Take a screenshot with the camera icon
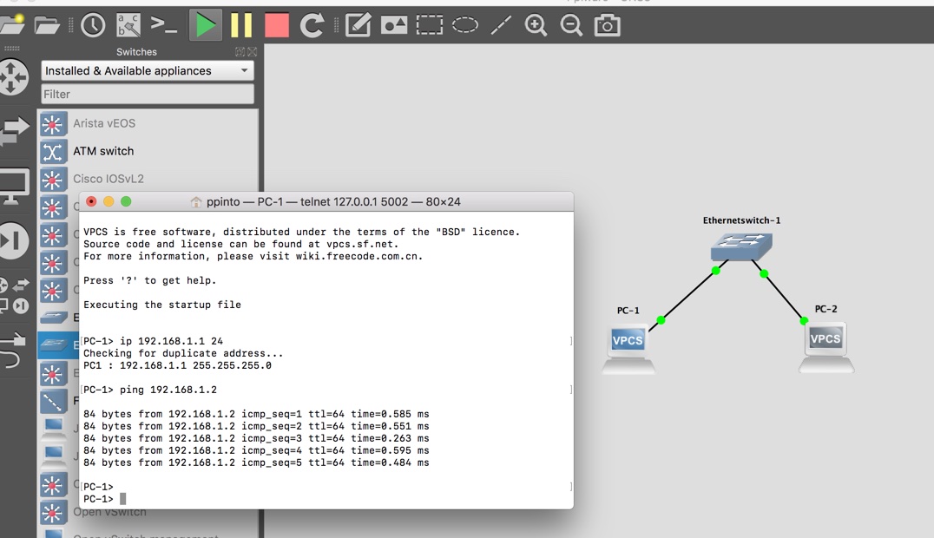This screenshot has height=538, width=934. click(607, 25)
